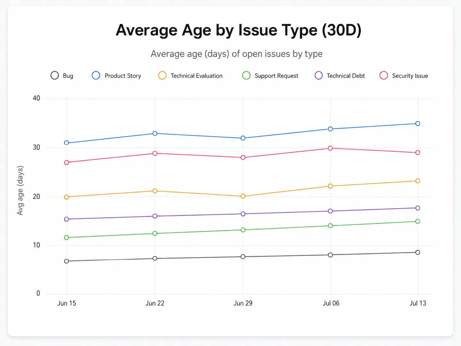Image resolution: width=461 pixels, height=346 pixels.
Task: Select Product Story data point at Jul 13
Action: click(x=418, y=123)
